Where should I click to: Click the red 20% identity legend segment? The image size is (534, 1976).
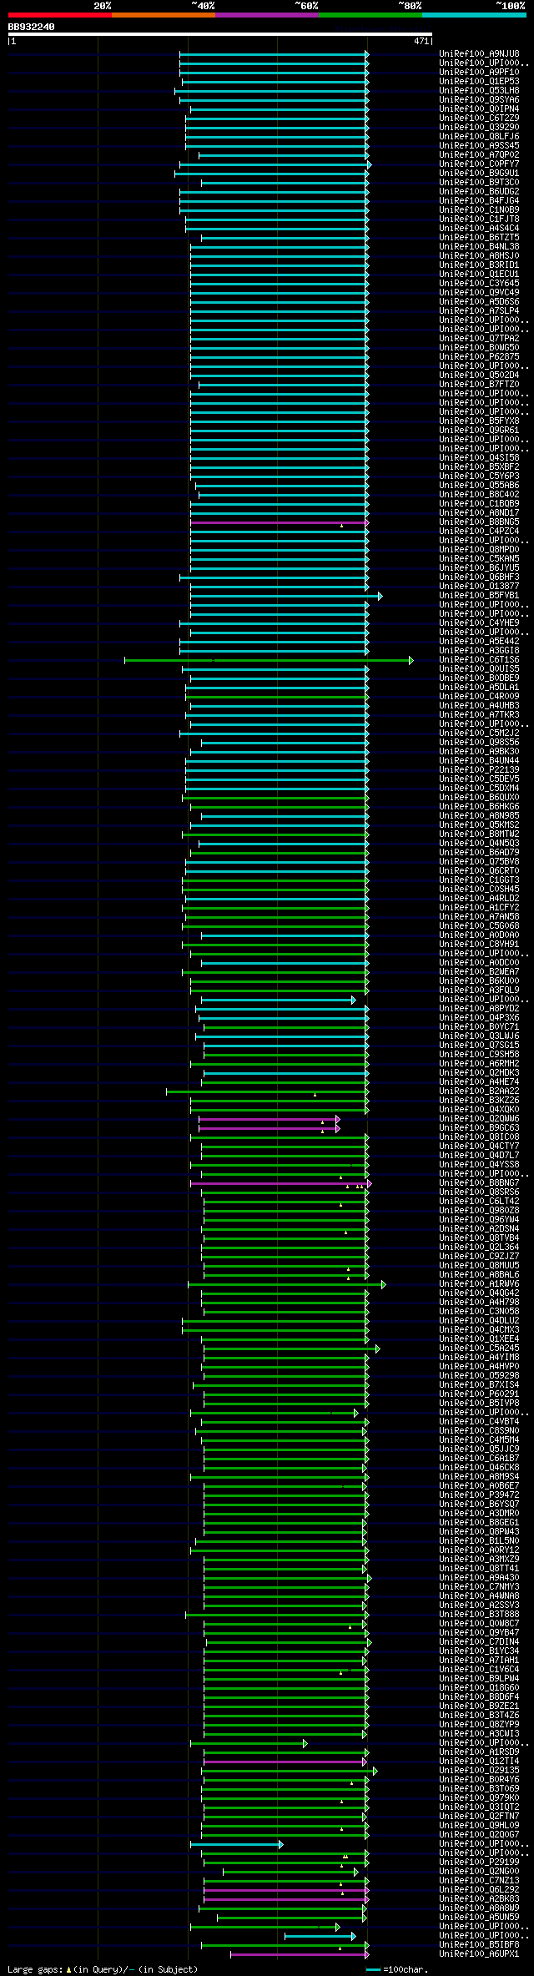click(60, 15)
